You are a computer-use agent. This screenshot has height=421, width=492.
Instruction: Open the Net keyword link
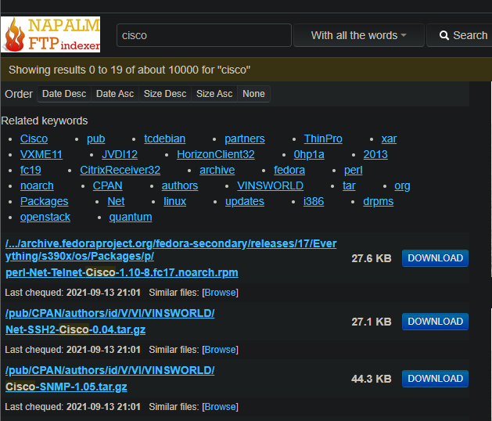116,202
